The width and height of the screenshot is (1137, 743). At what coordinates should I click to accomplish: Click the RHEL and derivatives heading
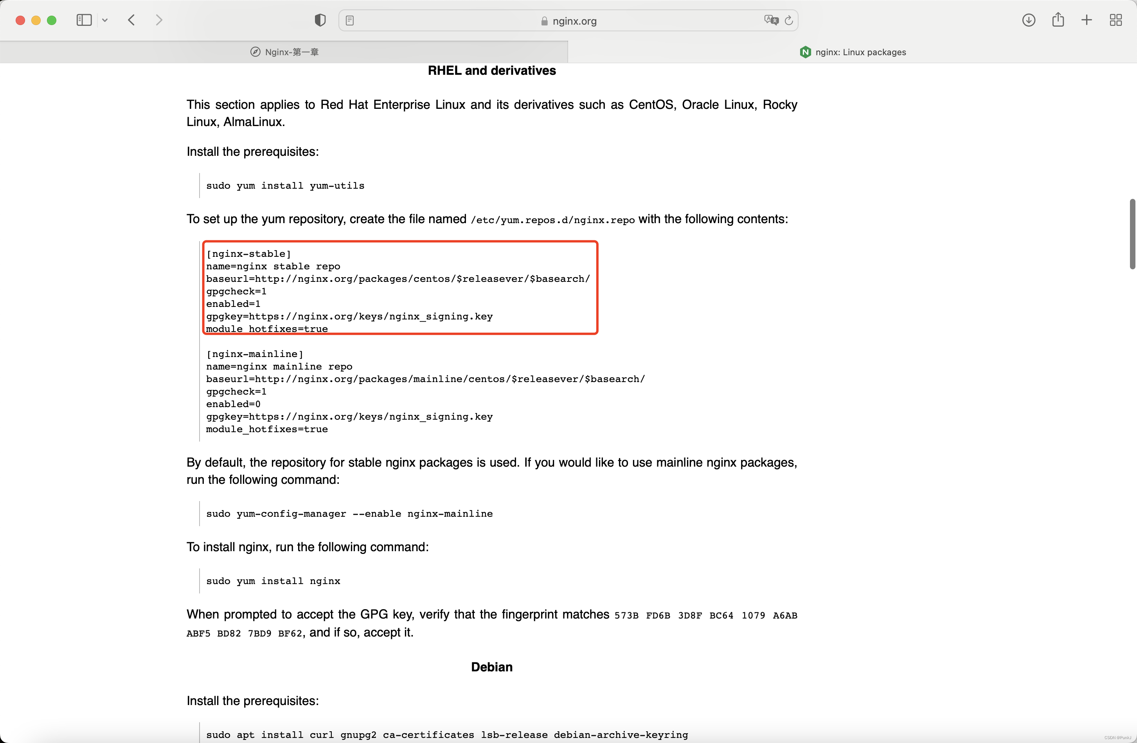click(491, 71)
